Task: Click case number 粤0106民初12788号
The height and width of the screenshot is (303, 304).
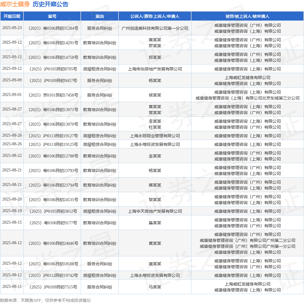Action: pyautogui.click(x=53, y=156)
